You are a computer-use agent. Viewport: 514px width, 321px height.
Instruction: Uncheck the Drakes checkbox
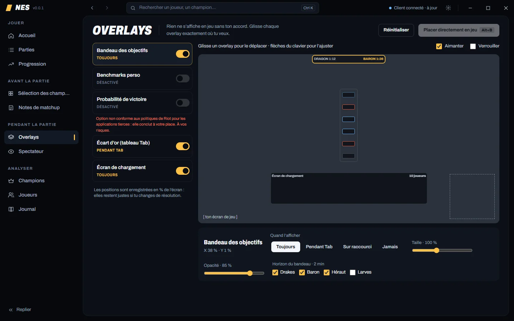click(x=275, y=272)
